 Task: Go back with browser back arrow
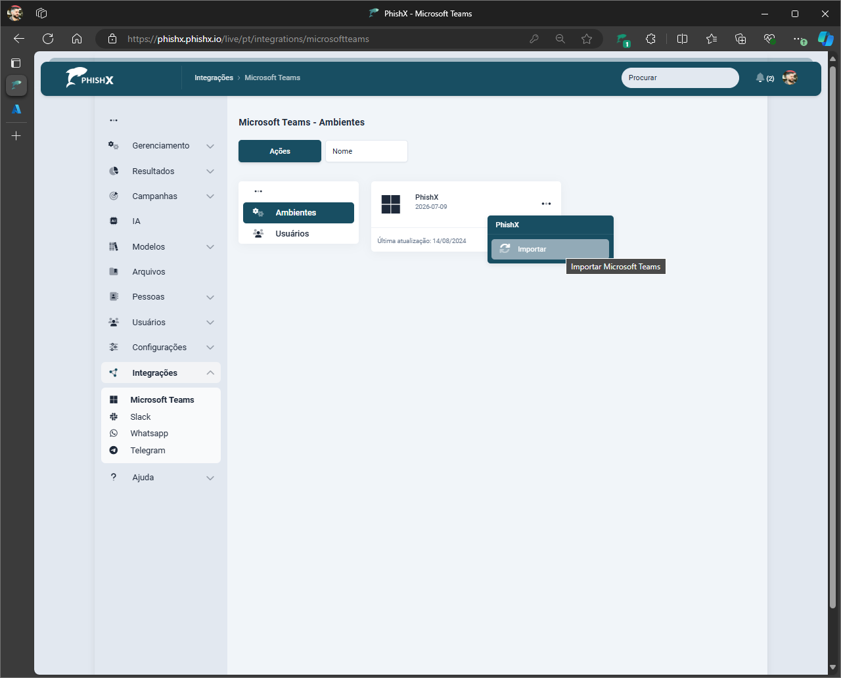coord(19,39)
